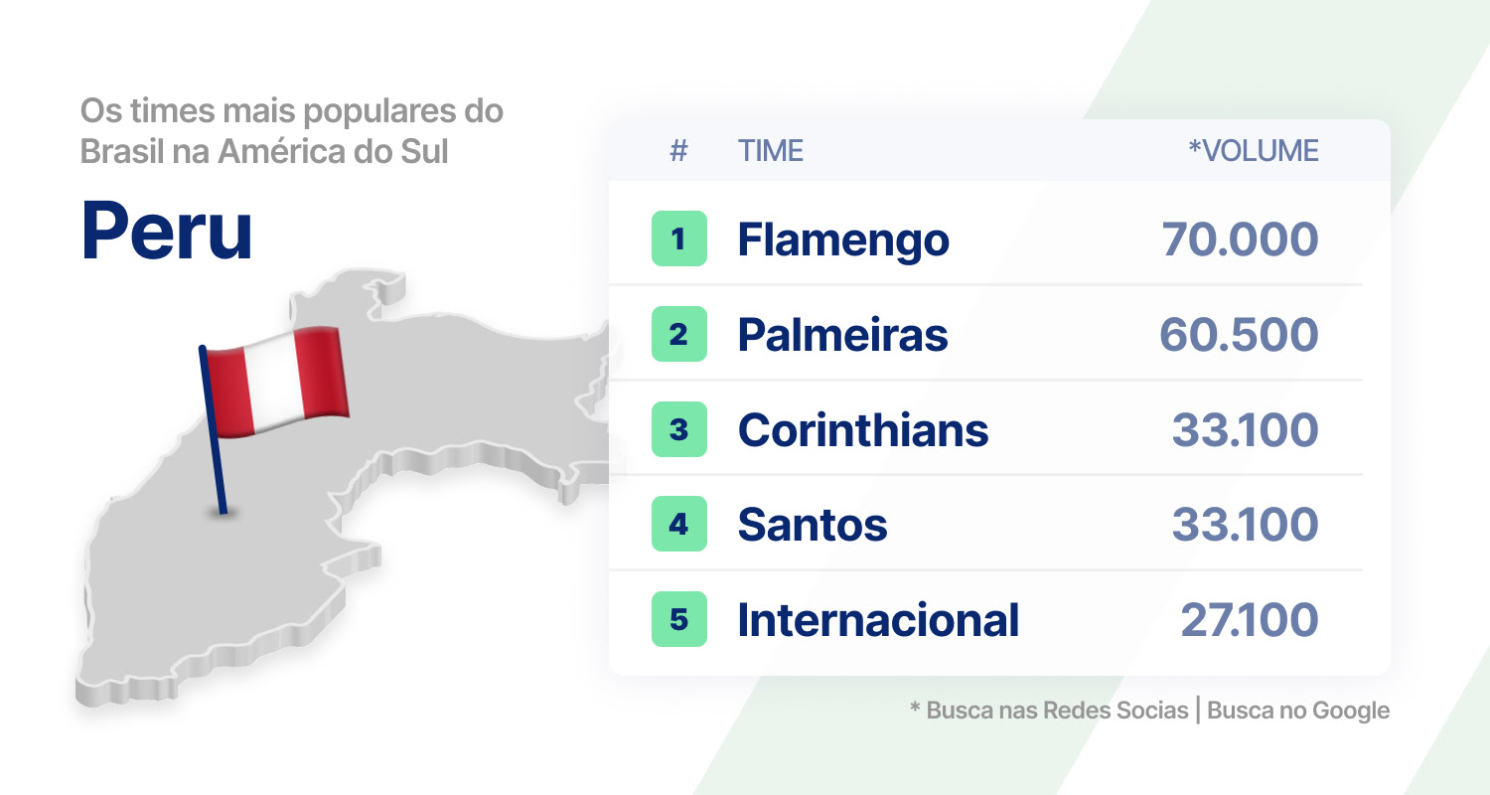The image size is (1490, 795).
Task: Click the Busca no Google footnote
Action: pyautogui.click(x=1298, y=711)
